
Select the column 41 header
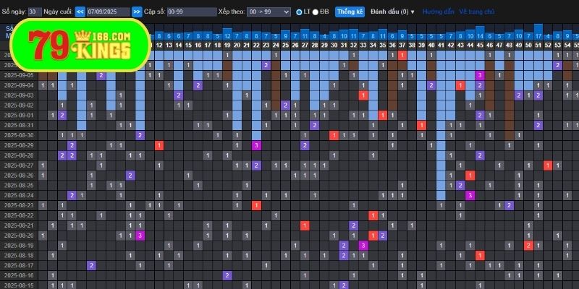(441, 45)
